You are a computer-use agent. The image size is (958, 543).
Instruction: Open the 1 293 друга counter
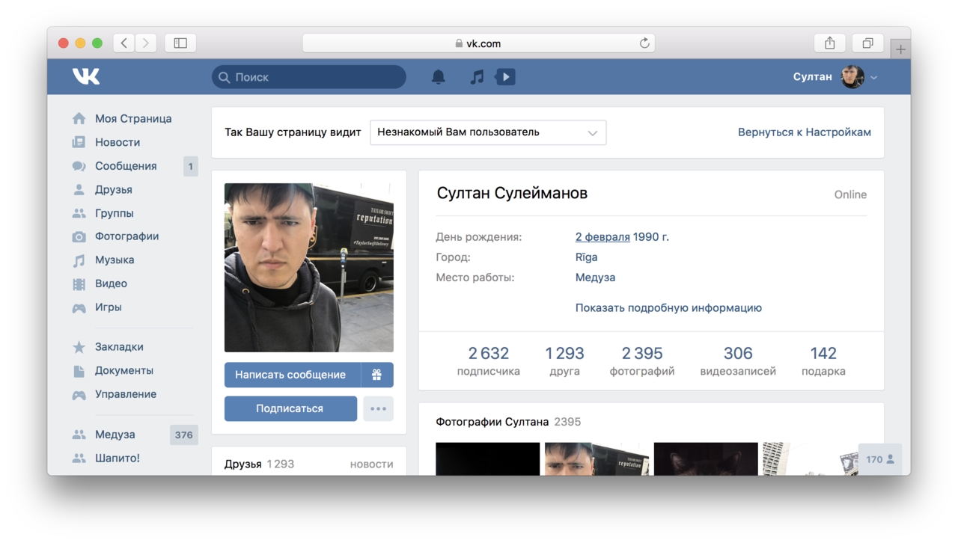point(564,361)
